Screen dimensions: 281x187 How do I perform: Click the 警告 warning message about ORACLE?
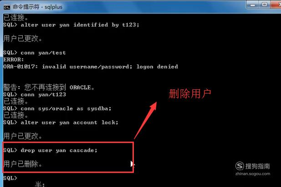tap(49, 87)
